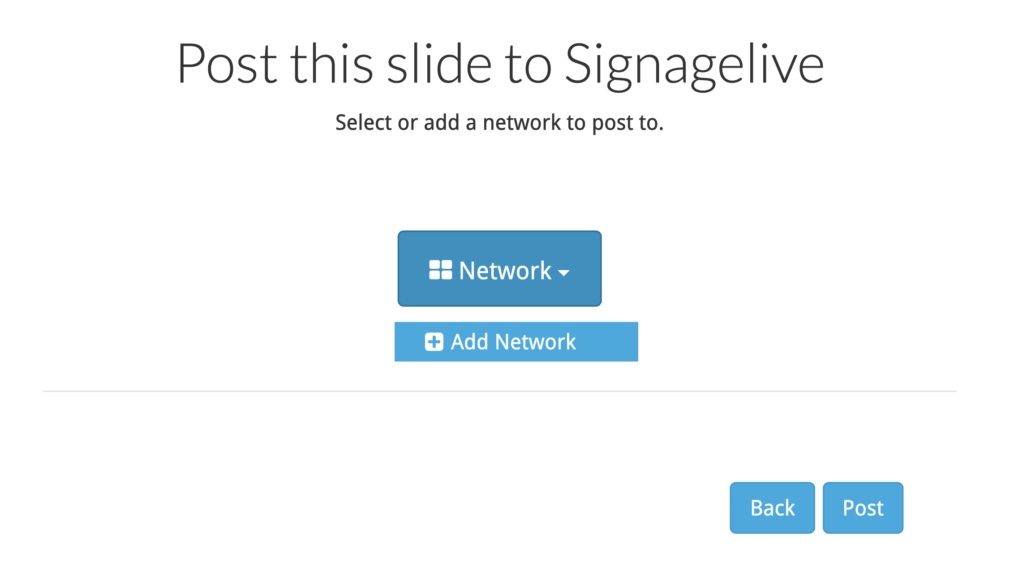The height and width of the screenshot is (577, 1023).
Task: Select the Add Network menu entry
Action: click(x=516, y=342)
